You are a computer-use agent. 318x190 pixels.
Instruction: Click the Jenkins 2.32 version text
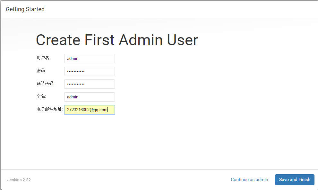click(x=19, y=180)
